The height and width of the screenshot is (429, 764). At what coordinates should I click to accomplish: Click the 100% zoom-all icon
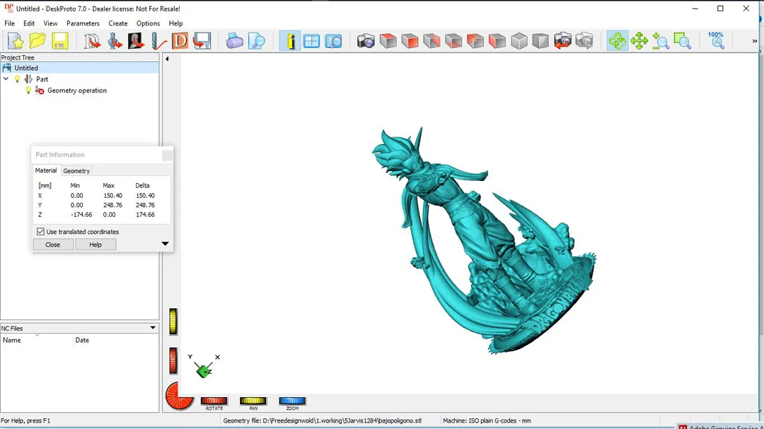click(x=716, y=40)
